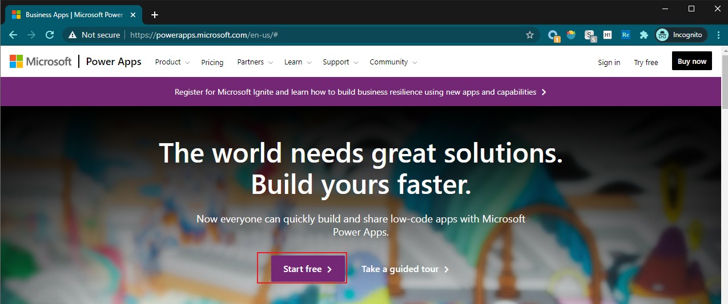Expand the Product dropdown menu
728x304 pixels.
coord(172,62)
